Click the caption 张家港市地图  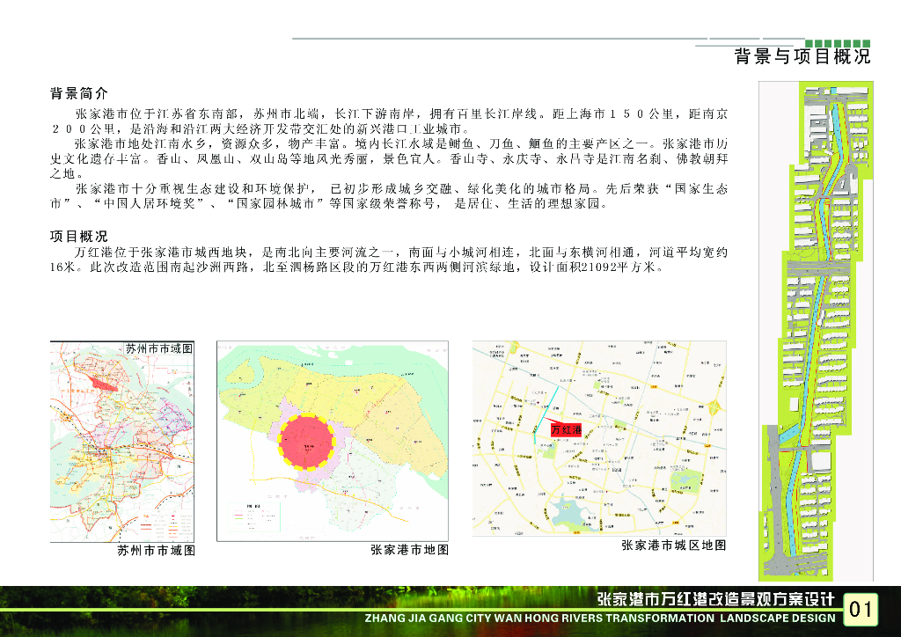410,550
